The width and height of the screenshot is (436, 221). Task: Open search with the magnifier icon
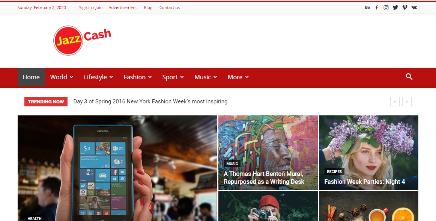tap(409, 77)
